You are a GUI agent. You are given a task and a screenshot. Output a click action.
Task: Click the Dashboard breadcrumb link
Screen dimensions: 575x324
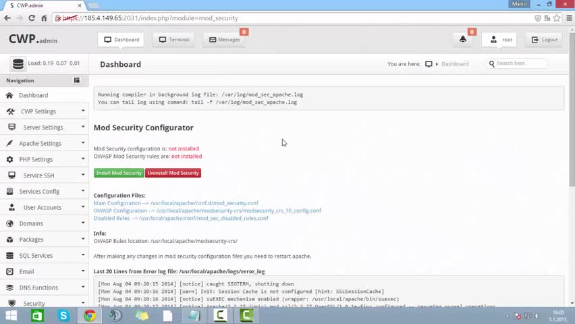[x=455, y=64]
